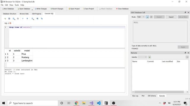Open the Identity dropdown
190x106 pixels.
(142, 57)
